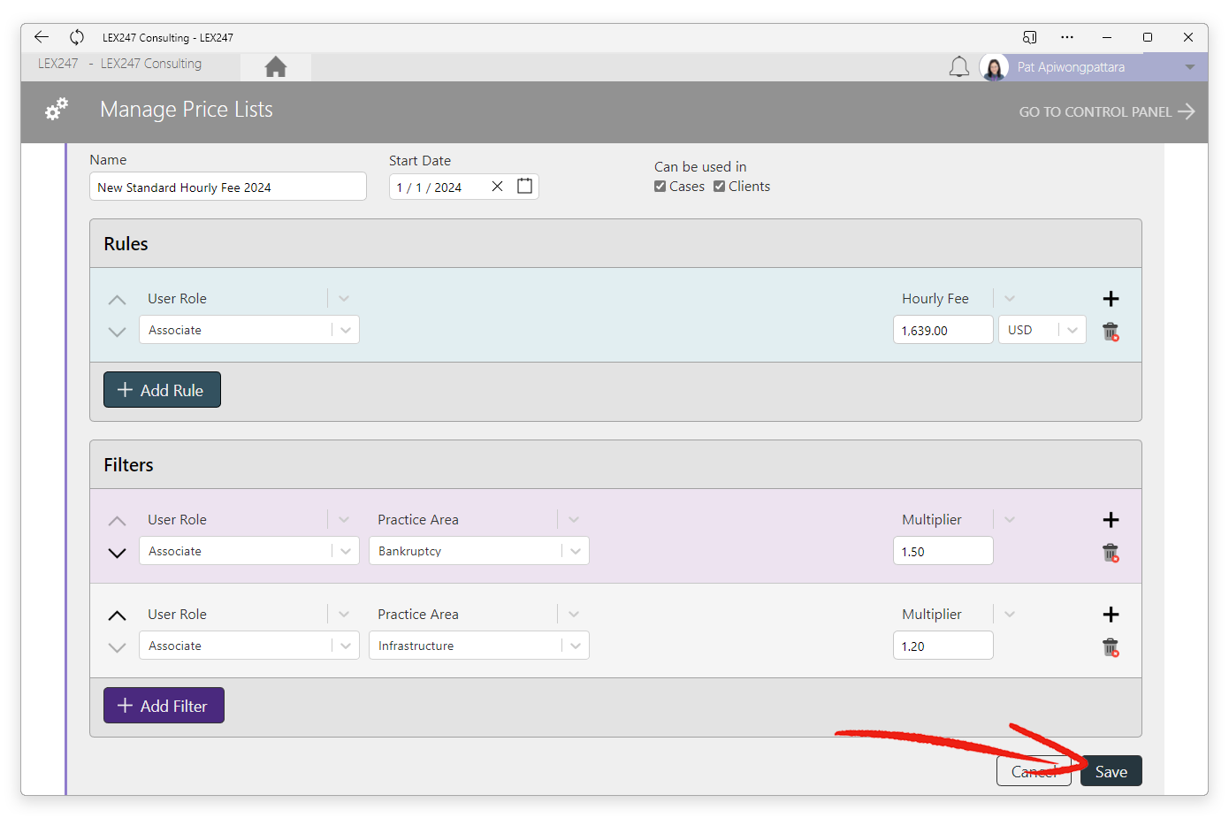The width and height of the screenshot is (1229, 818).
Task: Click the Rules section heading
Action: click(x=126, y=244)
